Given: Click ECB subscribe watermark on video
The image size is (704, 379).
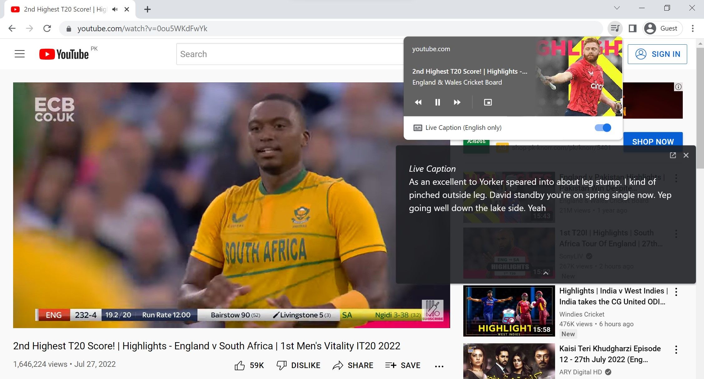Looking at the screenshot, I should pyautogui.click(x=432, y=310).
